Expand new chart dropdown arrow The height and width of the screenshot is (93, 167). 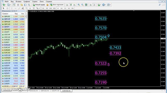pos(6,5)
